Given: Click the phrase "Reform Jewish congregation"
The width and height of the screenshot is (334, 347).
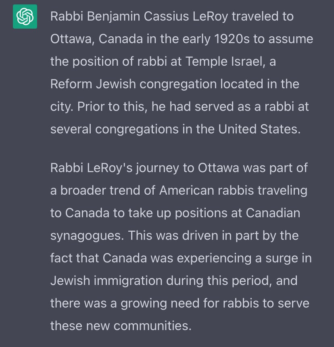Looking at the screenshot, I should point(134,85).
